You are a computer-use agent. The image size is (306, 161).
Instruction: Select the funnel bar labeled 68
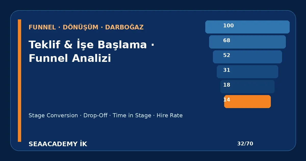(247, 42)
